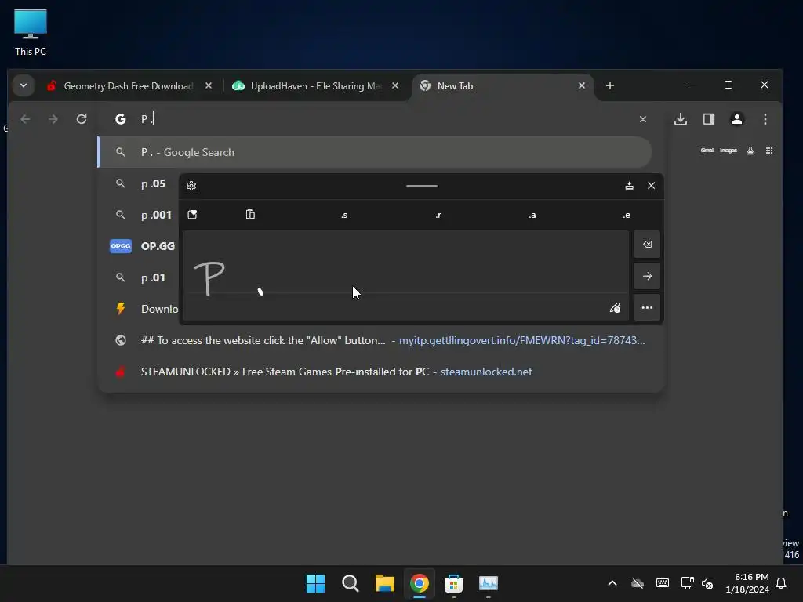803x602 pixels.
Task: Open the notification bell
Action: (x=782, y=583)
